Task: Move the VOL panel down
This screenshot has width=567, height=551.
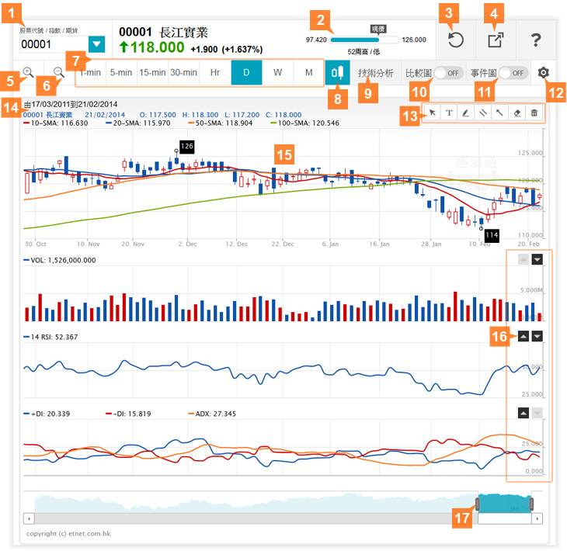Action: [537, 260]
